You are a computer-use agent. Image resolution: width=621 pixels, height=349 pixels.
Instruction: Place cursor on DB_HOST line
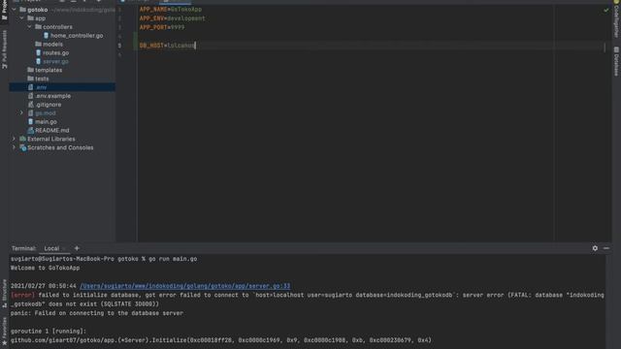tap(168, 46)
